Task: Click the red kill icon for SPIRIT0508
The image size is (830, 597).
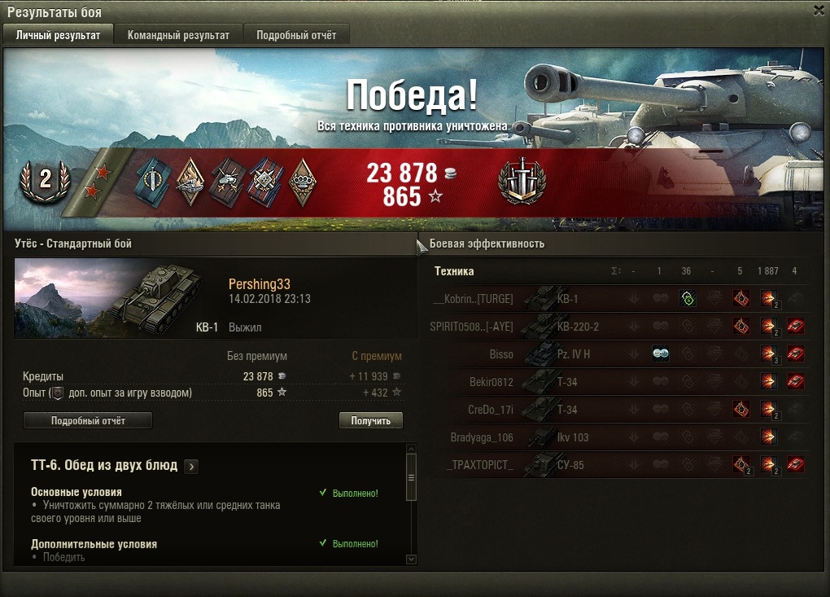Action: click(795, 327)
